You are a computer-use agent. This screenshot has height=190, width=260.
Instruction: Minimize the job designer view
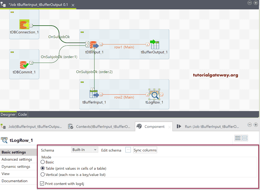click(250, 3)
